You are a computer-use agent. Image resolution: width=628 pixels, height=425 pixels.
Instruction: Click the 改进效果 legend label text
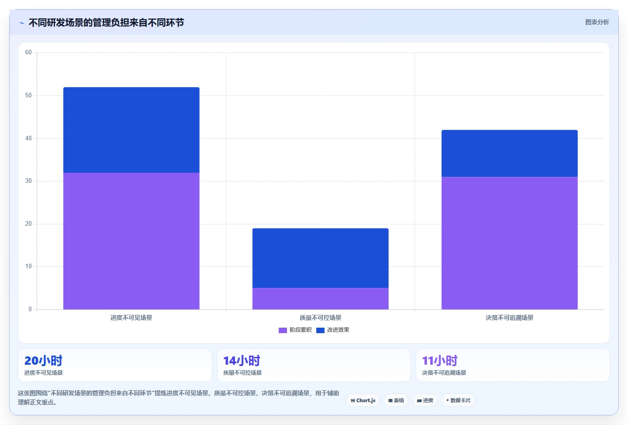338,330
